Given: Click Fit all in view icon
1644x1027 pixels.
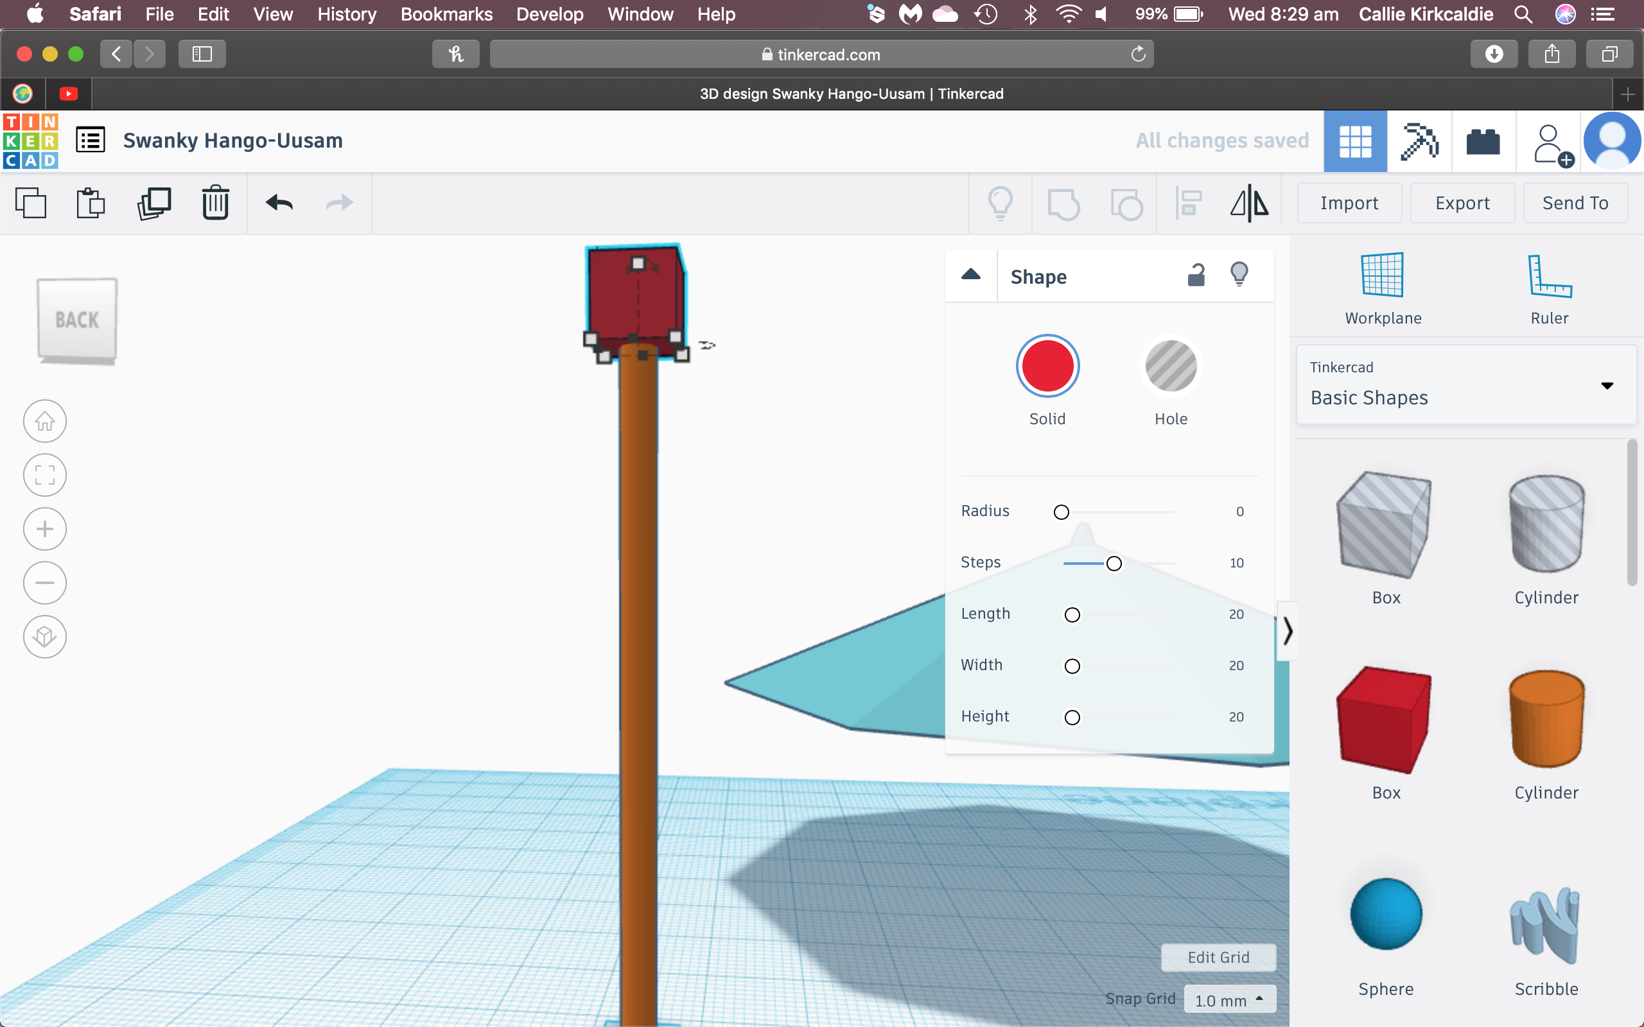Looking at the screenshot, I should pyautogui.click(x=45, y=475).
